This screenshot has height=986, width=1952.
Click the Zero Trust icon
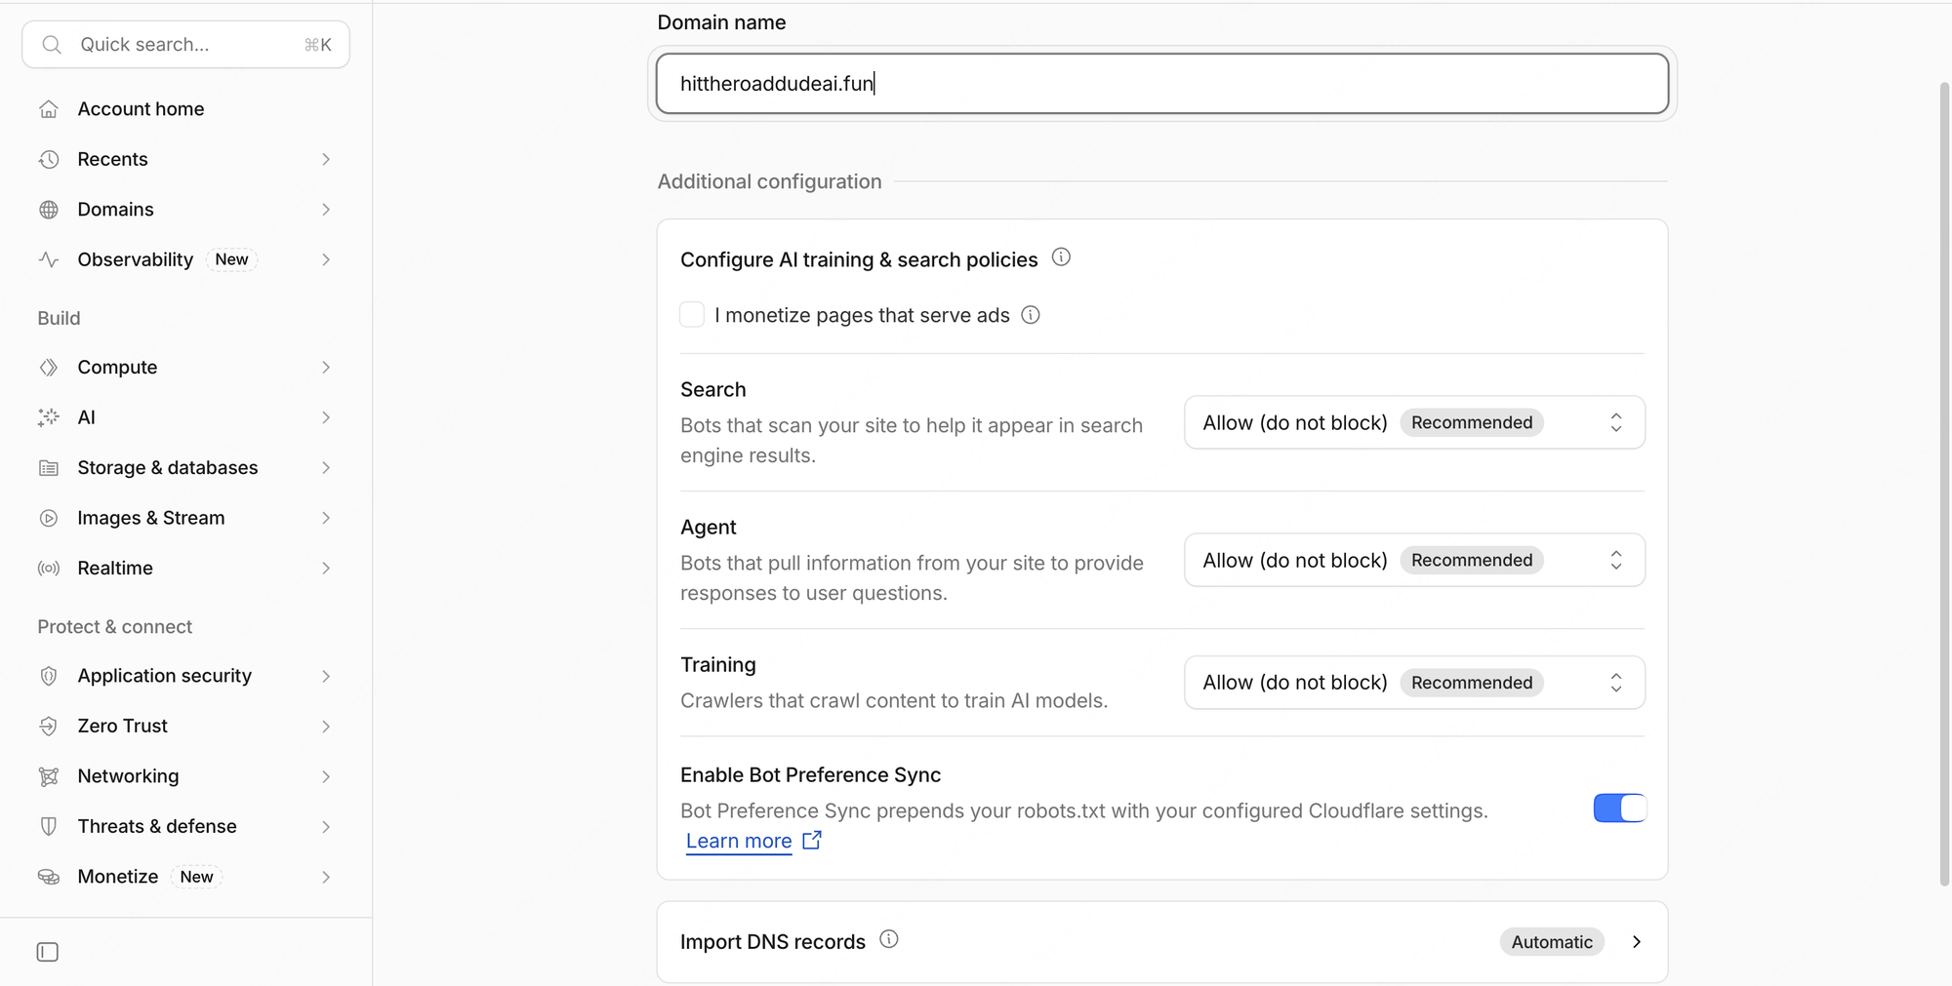pyautogui.click(x=49, y=727)
